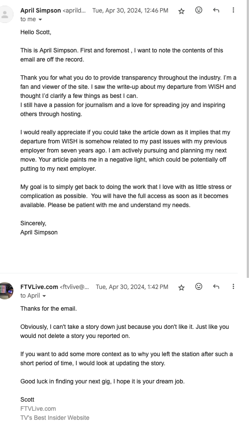Add emoji reaction to April Simpson's email
The height and width of the screenshot is (422, 249).
coord(199,10)
